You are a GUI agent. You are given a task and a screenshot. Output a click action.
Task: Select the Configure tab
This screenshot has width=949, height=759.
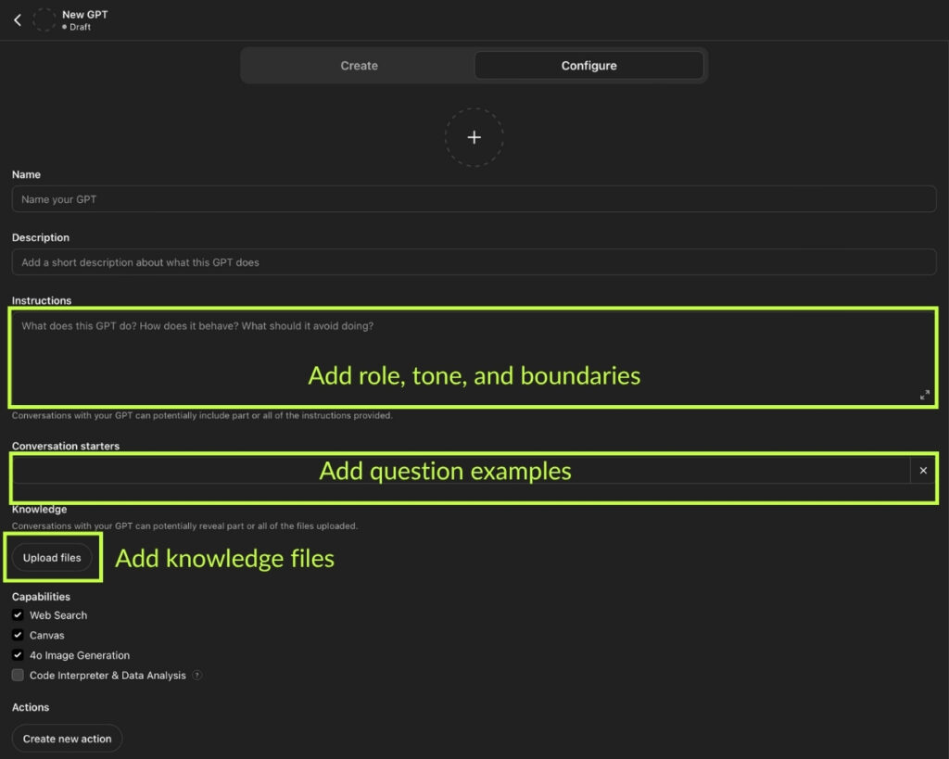[588, 66]
